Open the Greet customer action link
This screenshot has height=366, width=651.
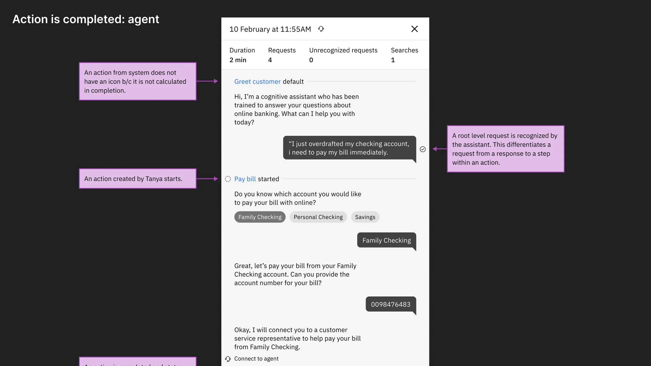coord(257,81)
